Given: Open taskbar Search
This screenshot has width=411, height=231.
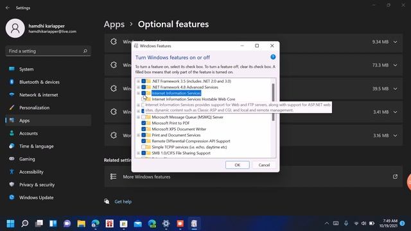Looking at the screenshot, I should point(24,223).
